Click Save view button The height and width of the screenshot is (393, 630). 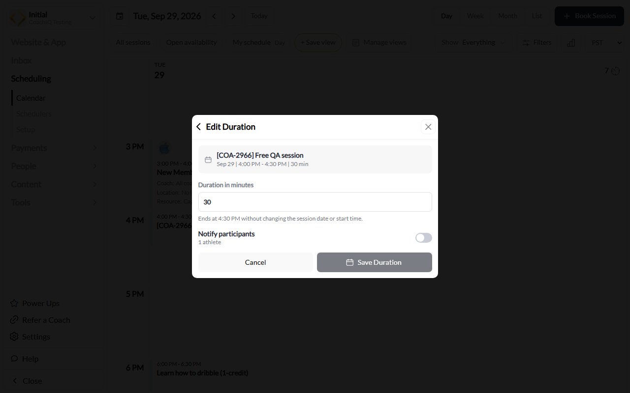[318, 43]
